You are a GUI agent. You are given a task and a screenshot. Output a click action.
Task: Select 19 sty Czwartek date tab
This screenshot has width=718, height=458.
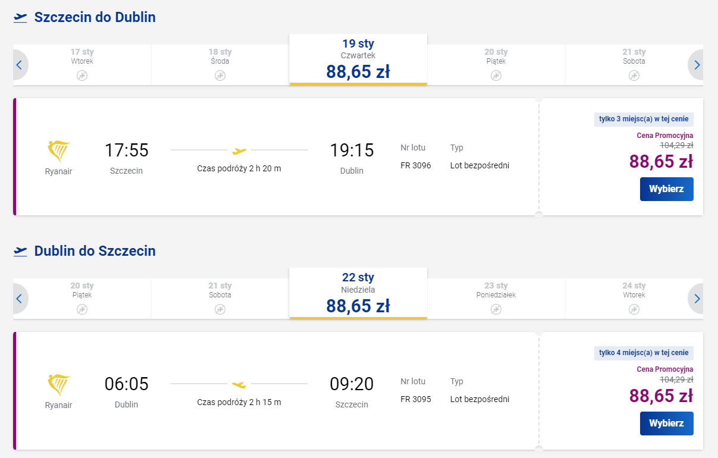pos(358,59)
